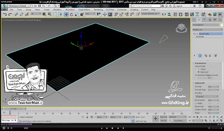Toggle the 3D Snaps icon
The image size is (224, 131).
[x=116, y=15]
